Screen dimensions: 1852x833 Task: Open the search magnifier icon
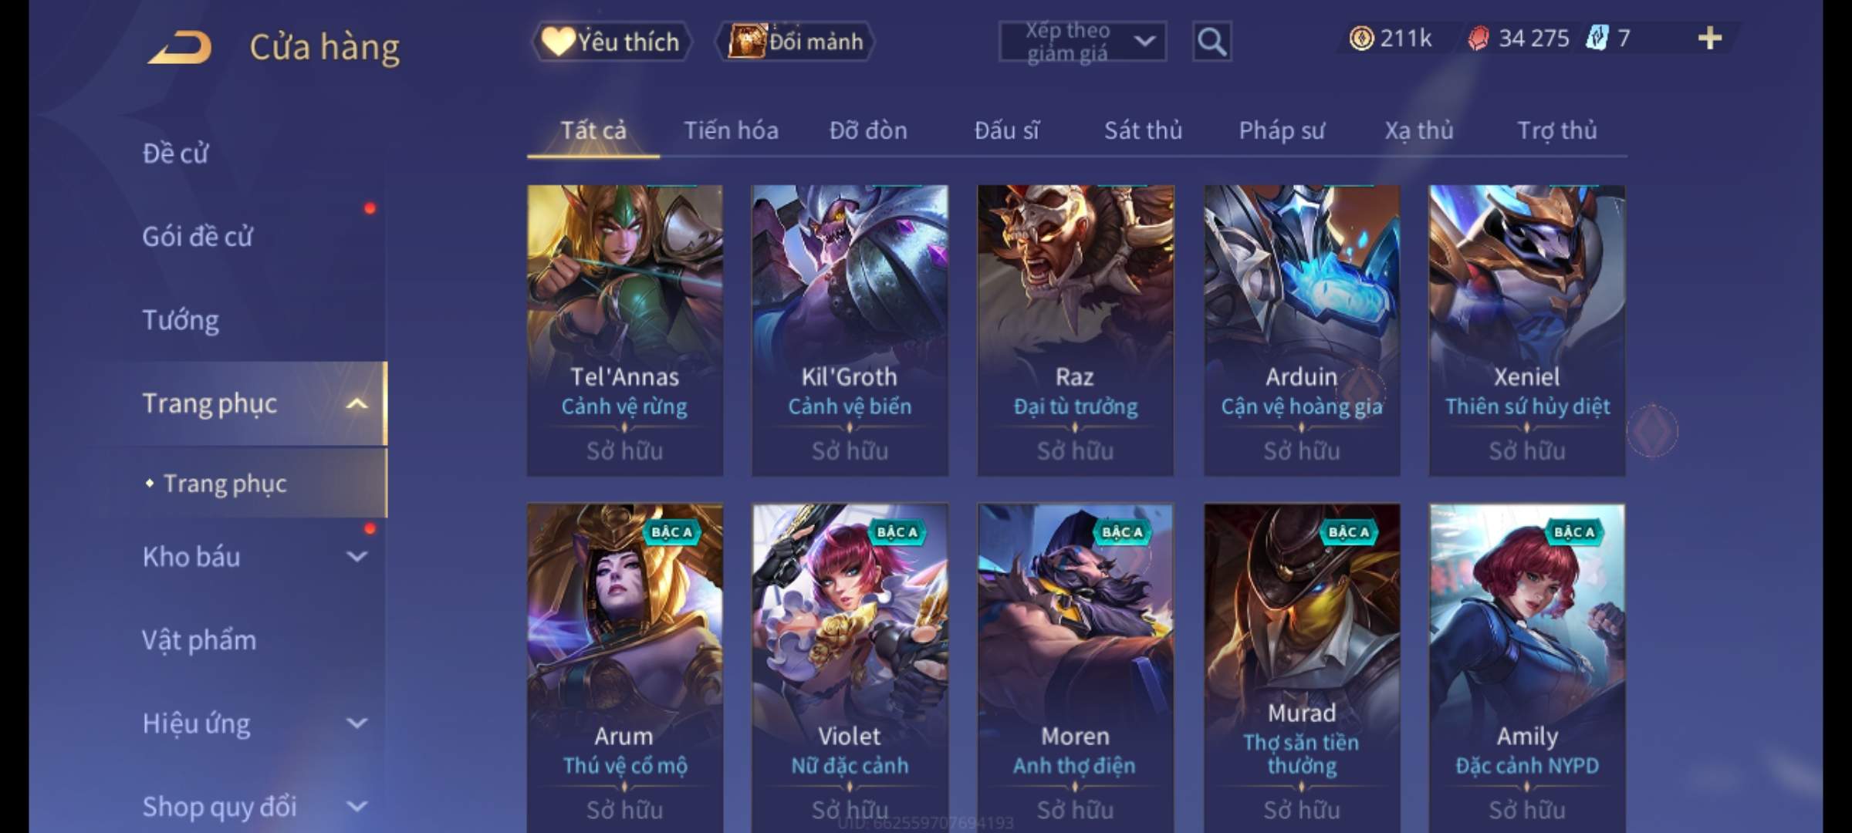pyautogui.click(x=1212, y=42)
